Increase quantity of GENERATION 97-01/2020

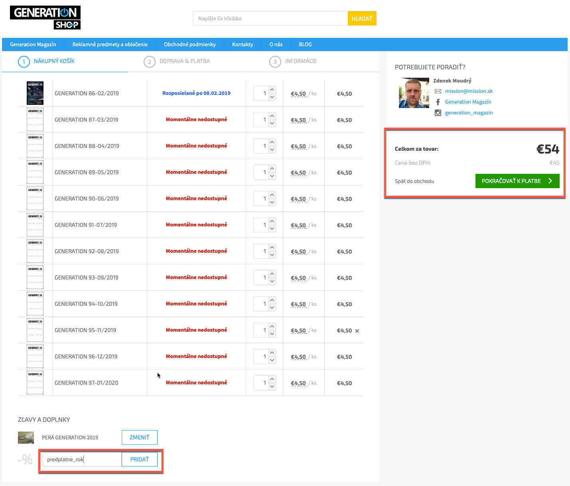[x=272, y=379]
